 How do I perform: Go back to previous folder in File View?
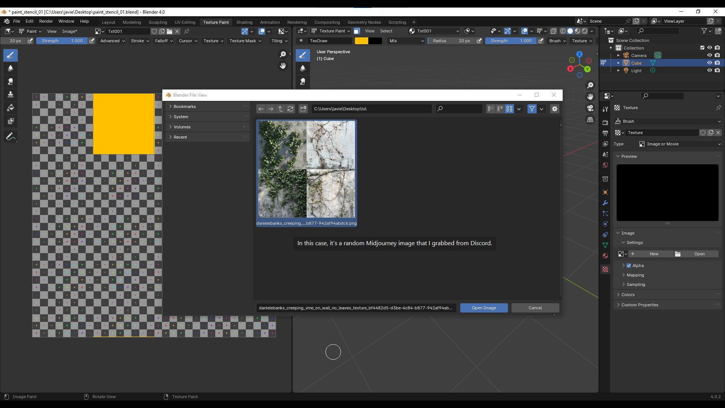[x=261, y=109]
